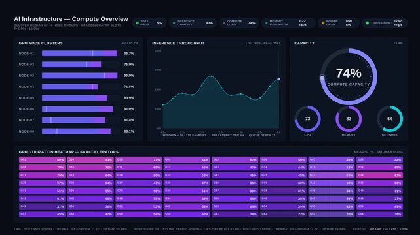Viewport: 420px width, 235px height.
Task: Click the 88.1% value for NODE-08
Action: pos(129,131)
